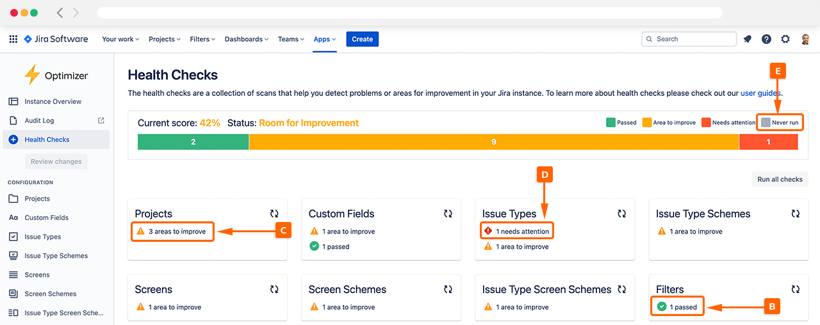
Task: Click the user profile avatar
Action: point(805,39)
